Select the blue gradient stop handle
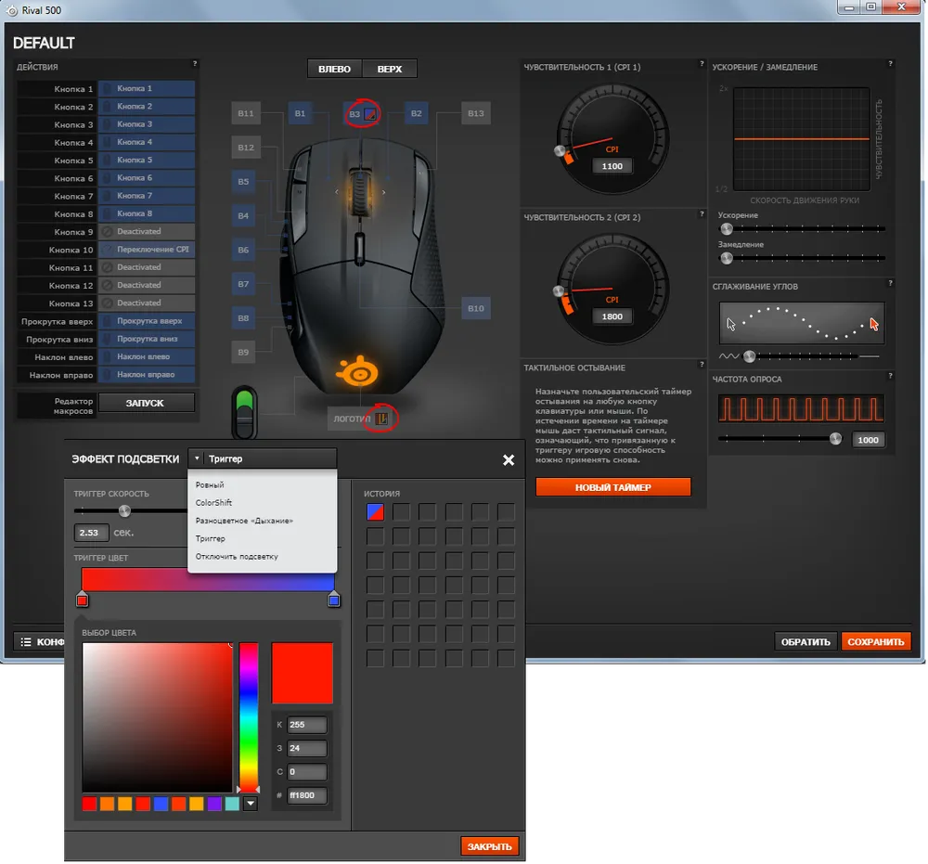The height and width of the screenshot is (864, 928). click(x=334, y=600)
